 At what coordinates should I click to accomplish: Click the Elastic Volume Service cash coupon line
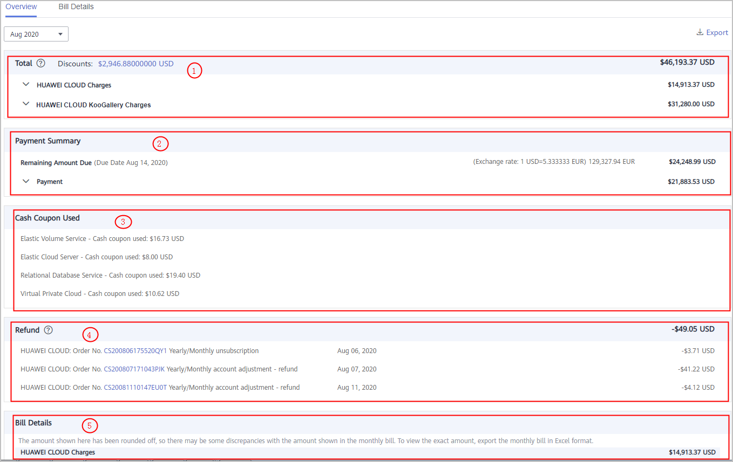coord(102,238)
